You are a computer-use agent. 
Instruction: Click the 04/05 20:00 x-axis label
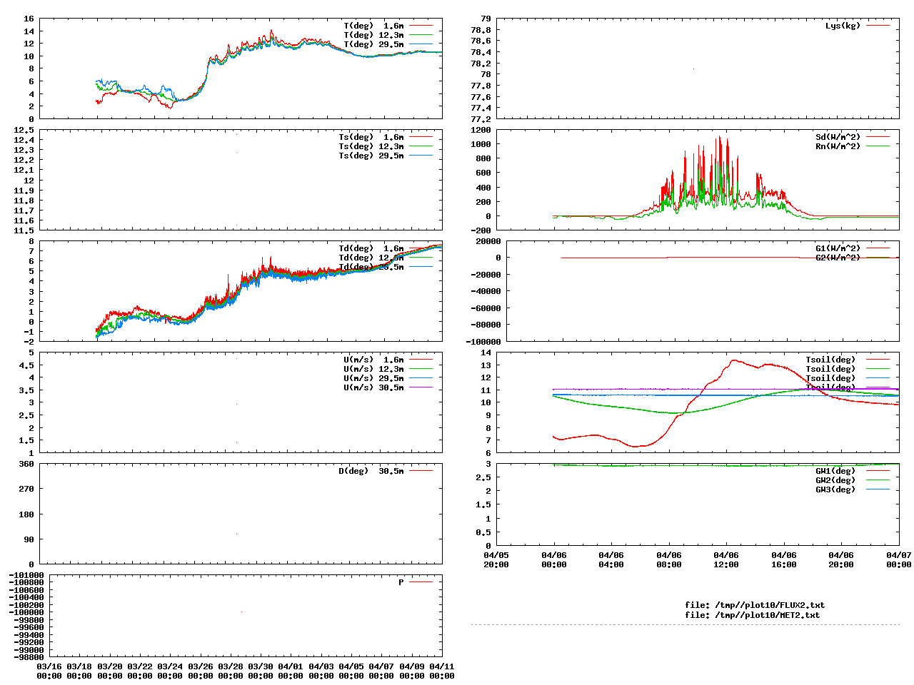click(x=496, y=559)
